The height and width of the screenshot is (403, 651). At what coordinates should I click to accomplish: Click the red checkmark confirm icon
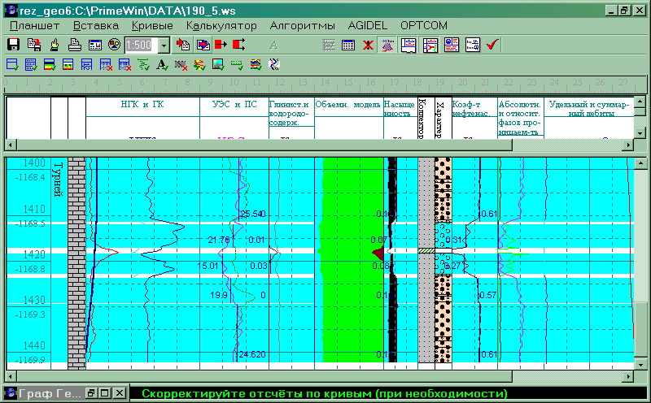492,45
